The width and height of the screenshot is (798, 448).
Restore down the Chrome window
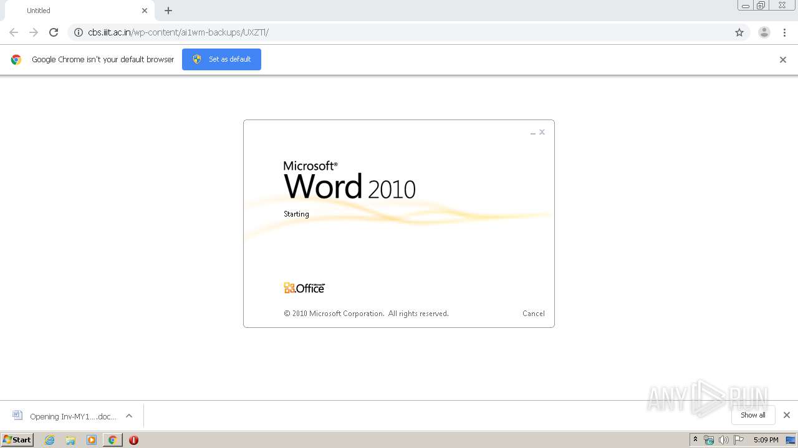point(761,6)
